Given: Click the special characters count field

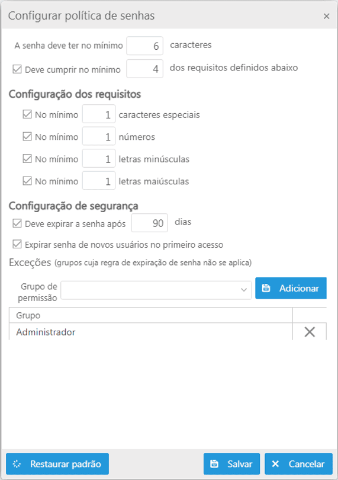Looking at the screenshot, I should (x=98, y=114).
